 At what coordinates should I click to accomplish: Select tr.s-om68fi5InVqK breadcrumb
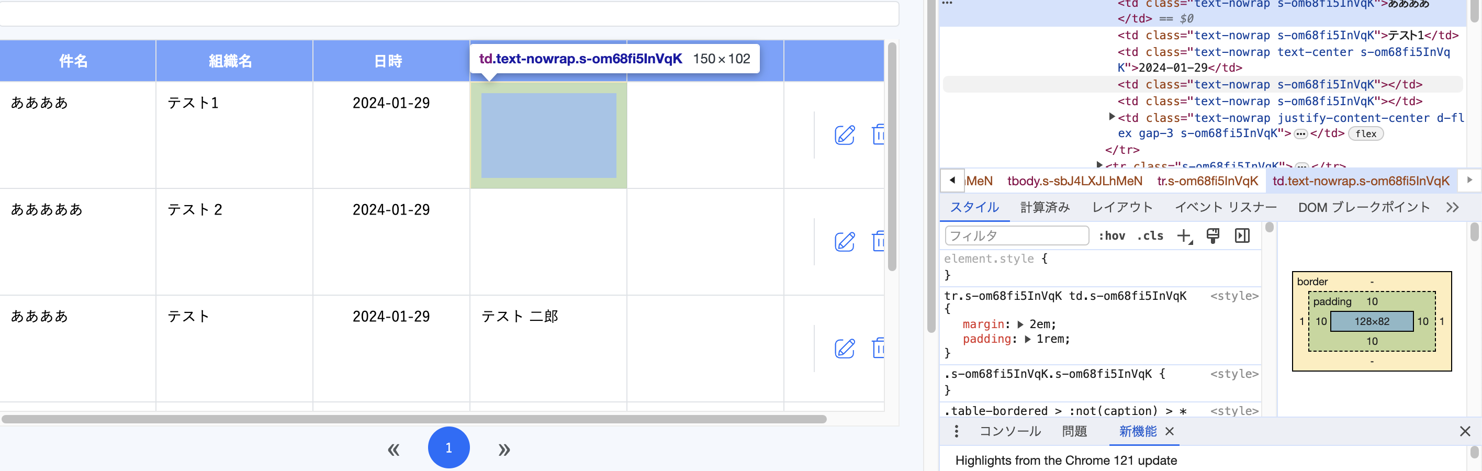click(1208, 181)
